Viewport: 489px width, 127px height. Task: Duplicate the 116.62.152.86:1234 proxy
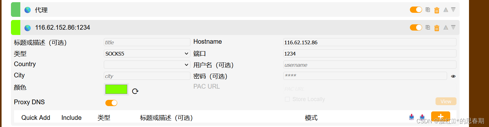(428, 28)
